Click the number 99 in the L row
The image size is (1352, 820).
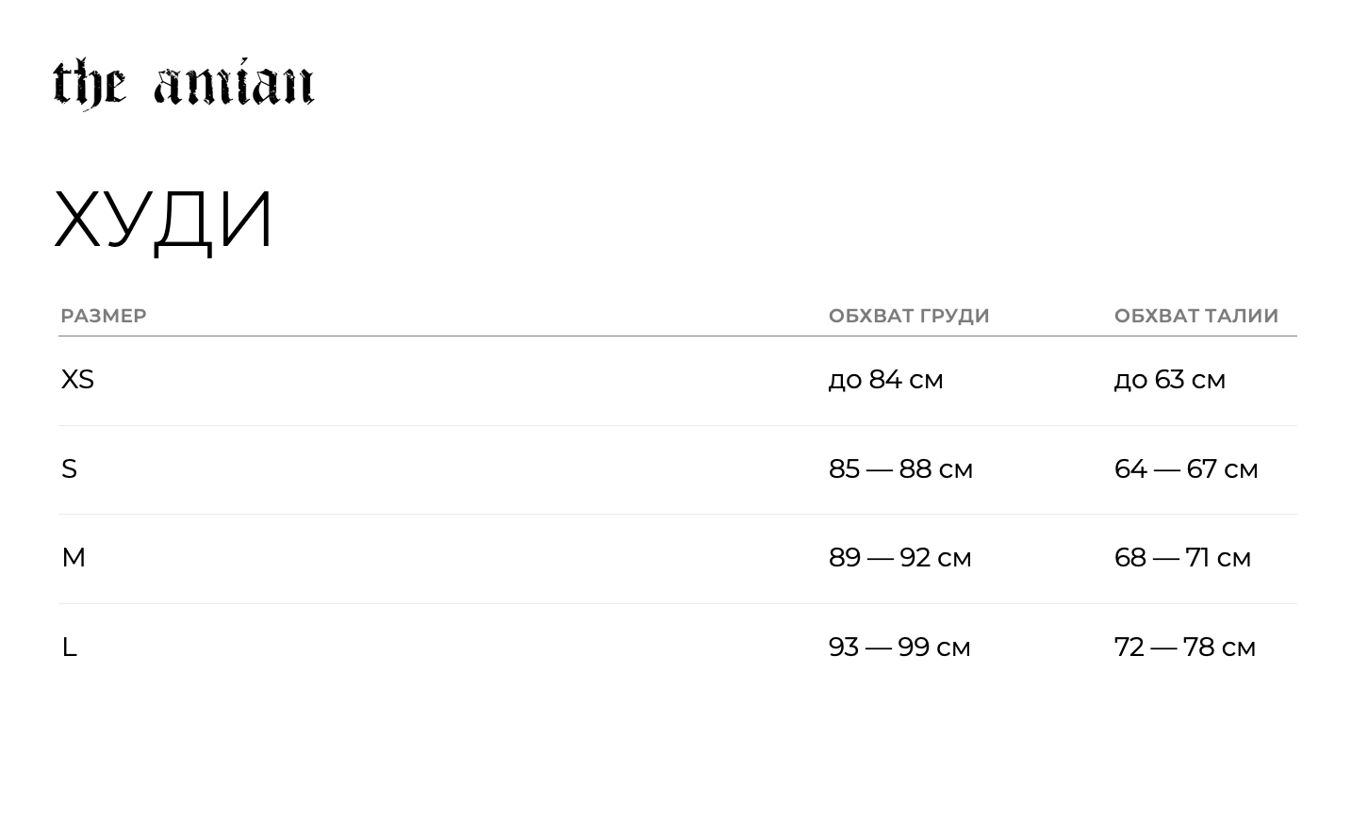(x=914, y=647)
